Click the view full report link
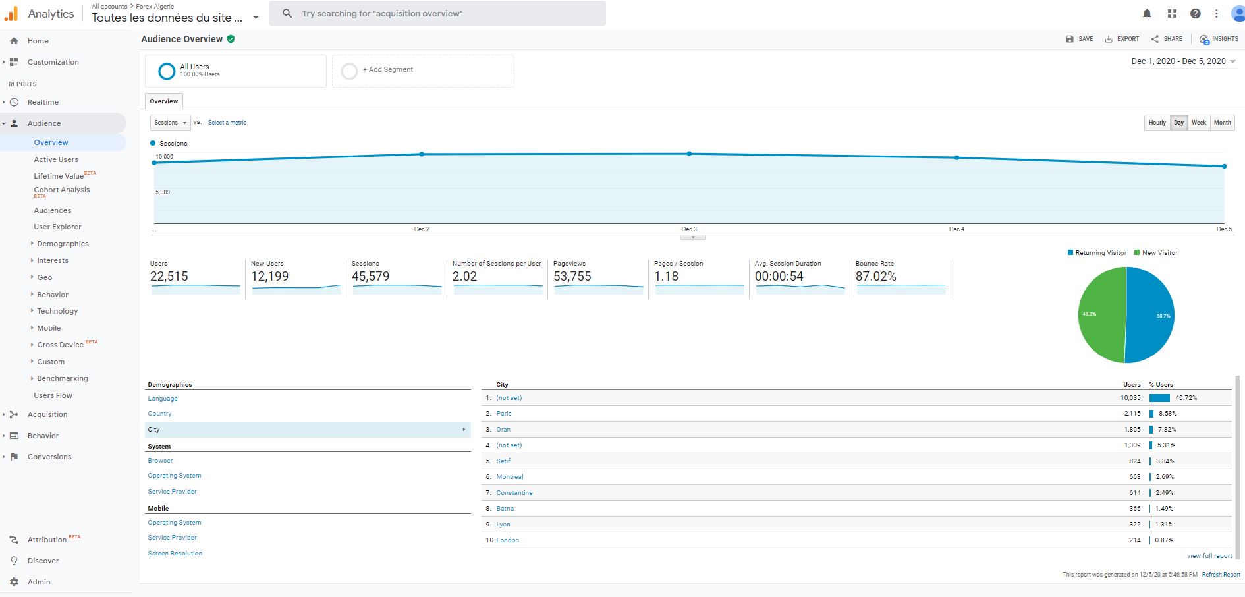The width and height of the screenshot is (1245, 597). pos(1209,556)
